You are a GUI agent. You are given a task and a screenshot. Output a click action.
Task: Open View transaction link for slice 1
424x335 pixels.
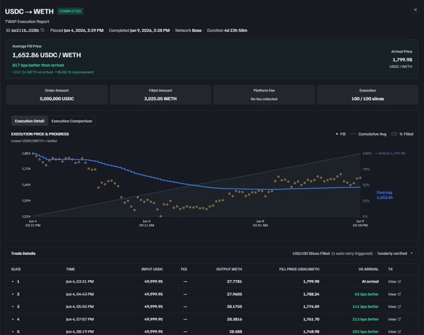pyautogui.click(x=394, y=282)
